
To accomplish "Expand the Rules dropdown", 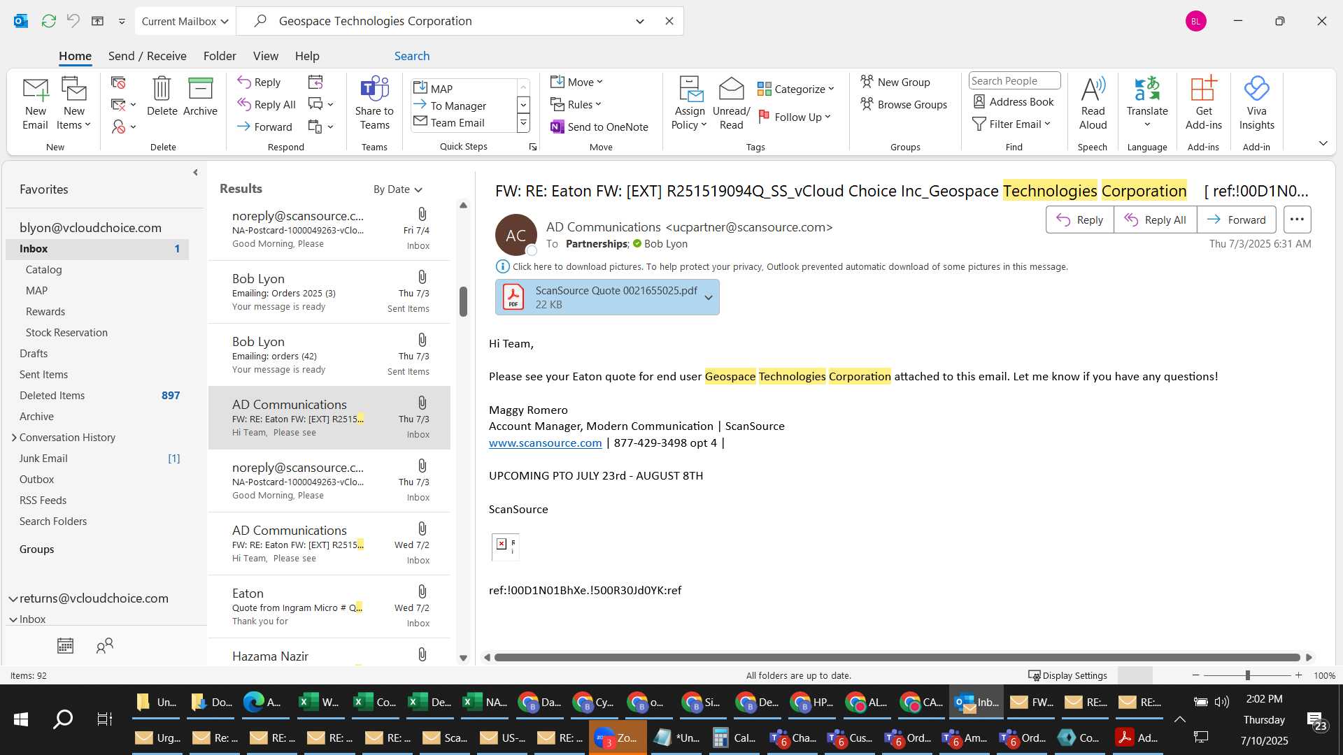I will coord(576,105).
